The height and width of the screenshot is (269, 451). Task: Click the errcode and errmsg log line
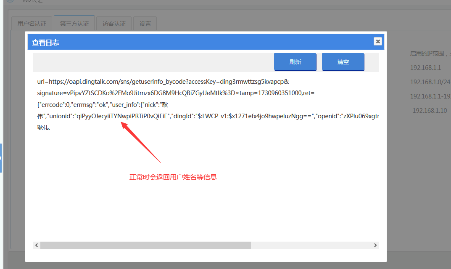coord(103,104)
